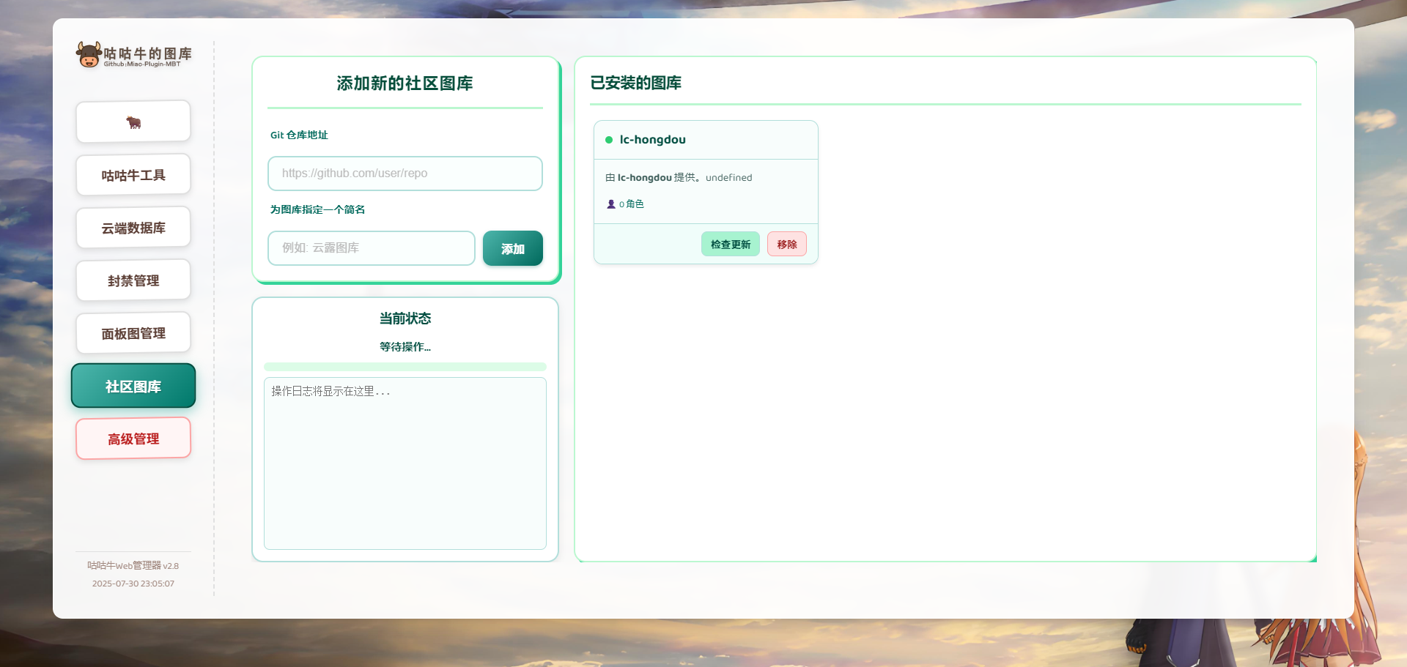Open the 咕咕牛工具 section
Viewport: 1407px width, 667px height.
click(133, 174)
